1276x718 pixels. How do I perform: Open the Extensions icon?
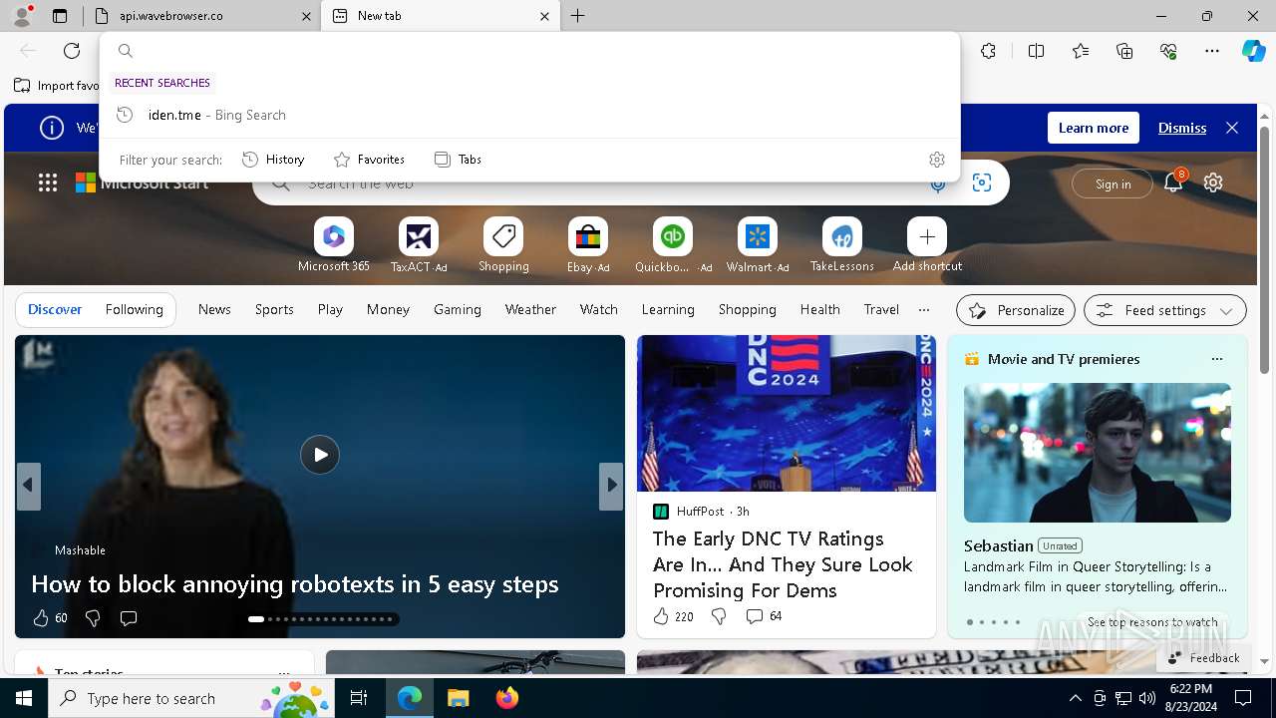pyautogui.click(x=988, y=51)
